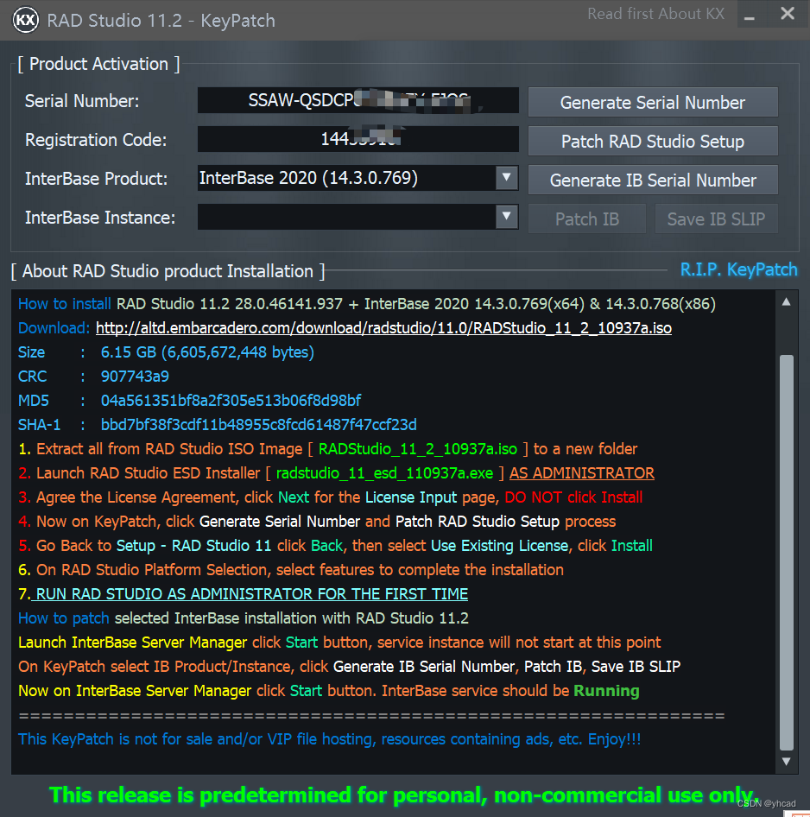Click the 'Use Existing License' text

pyautogui.click(x=499, y=546)
